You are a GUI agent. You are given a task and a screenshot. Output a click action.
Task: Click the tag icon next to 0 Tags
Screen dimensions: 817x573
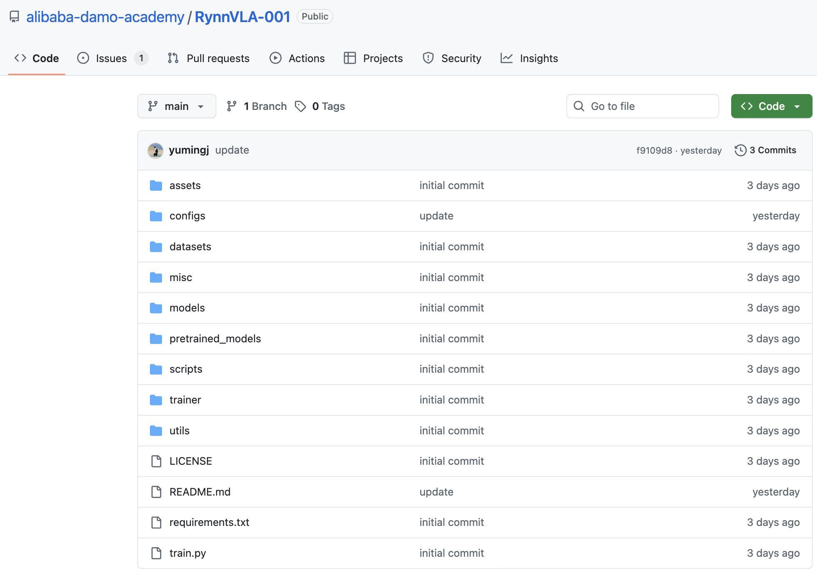300,106
